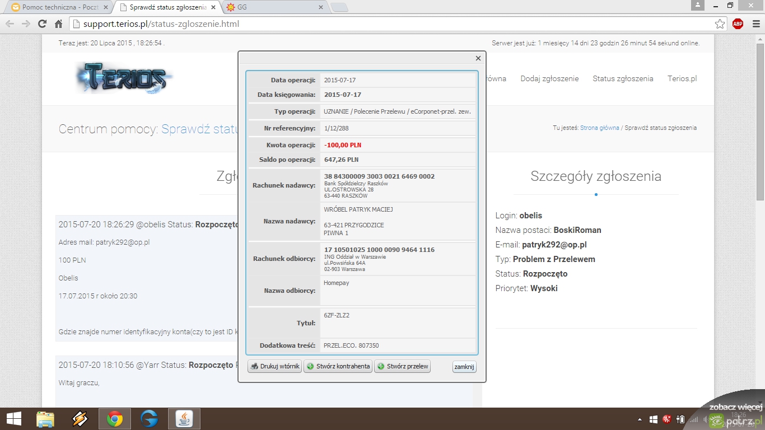Click the Terios logo
This screenshot has width=765, height=430.
(x=124, y=78)
